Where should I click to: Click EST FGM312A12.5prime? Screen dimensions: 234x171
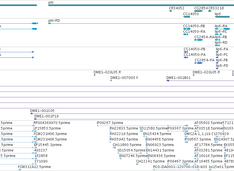point(34,167)
